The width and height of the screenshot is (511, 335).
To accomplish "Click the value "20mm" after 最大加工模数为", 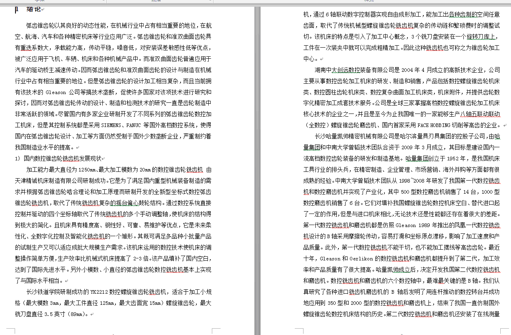I will coord(145,169).
